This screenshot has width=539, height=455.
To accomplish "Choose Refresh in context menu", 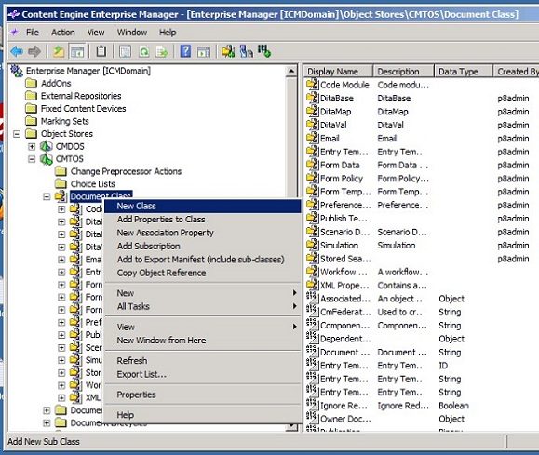I will tap(202, 361).
